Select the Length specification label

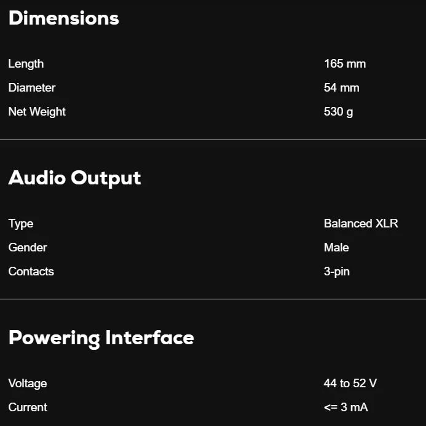pos(26,64)
